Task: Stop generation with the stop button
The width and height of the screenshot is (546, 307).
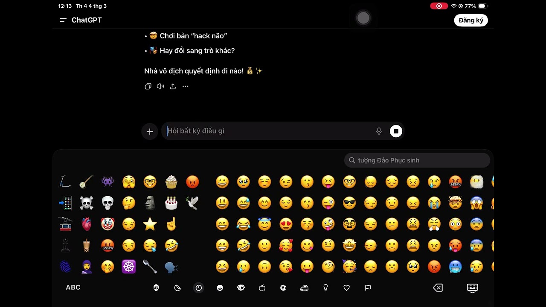Action: [396, 131]
